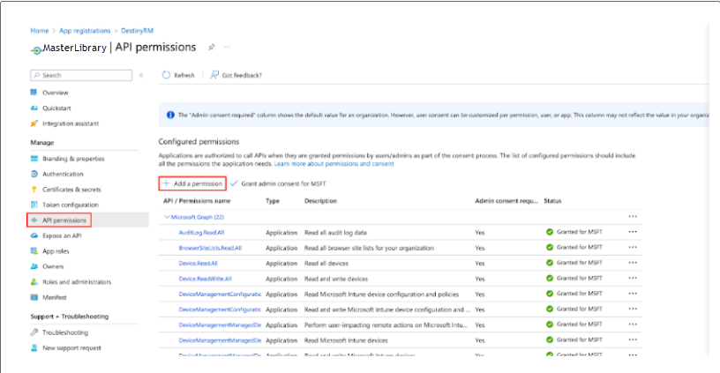Open ellipsis menu for Device.Read.All row
Viewport: 720px width, 373px height.
click(633, 263)
